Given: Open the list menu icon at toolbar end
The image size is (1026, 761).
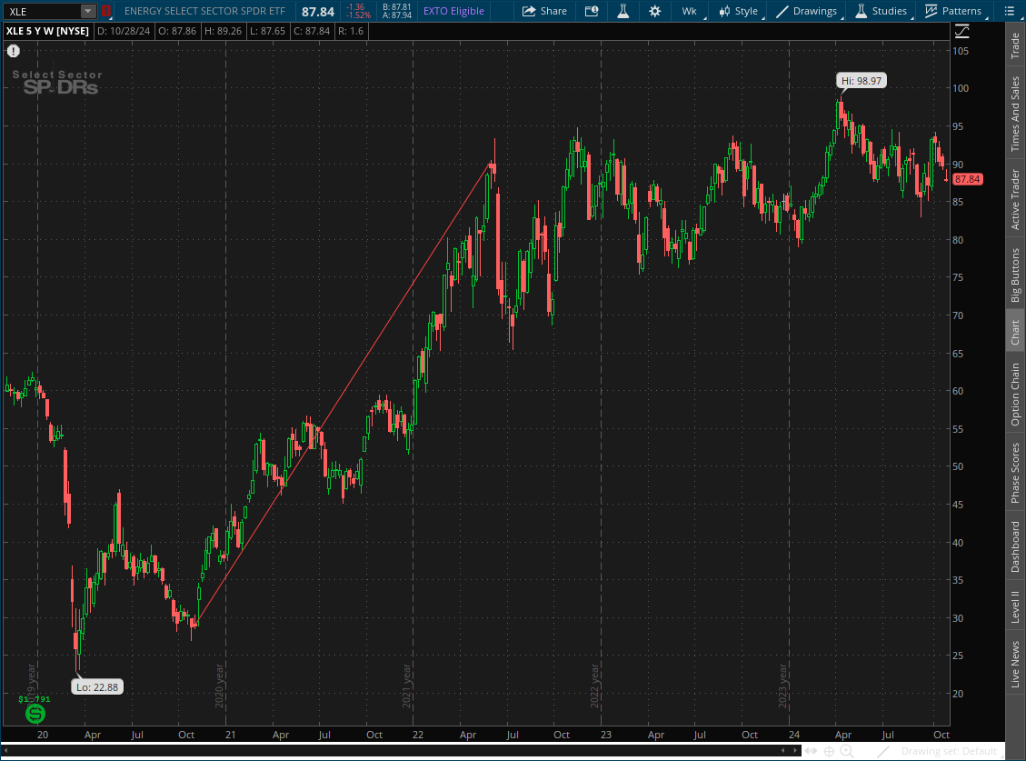Looking at the screenshot, I should point(1009,11).
